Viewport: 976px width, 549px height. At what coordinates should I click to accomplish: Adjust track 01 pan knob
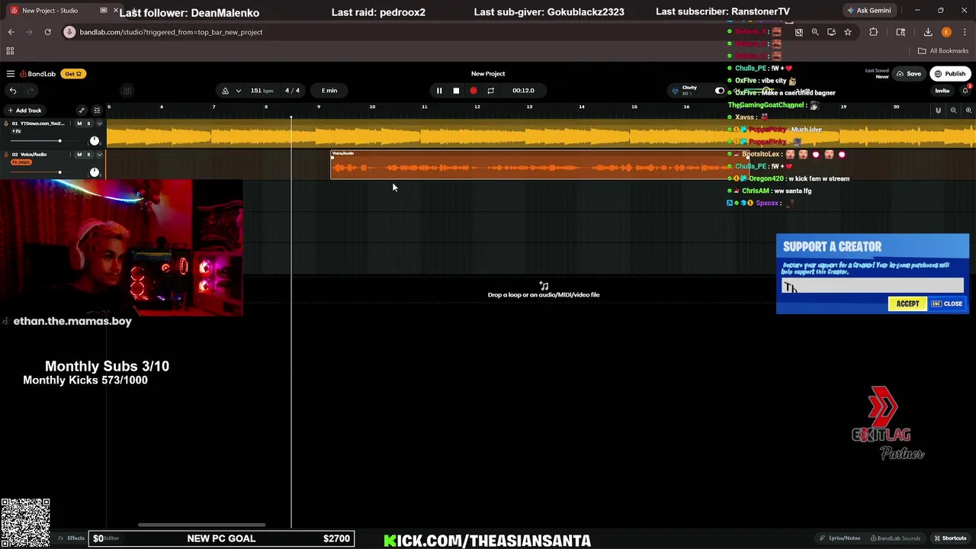coord(95,141)
